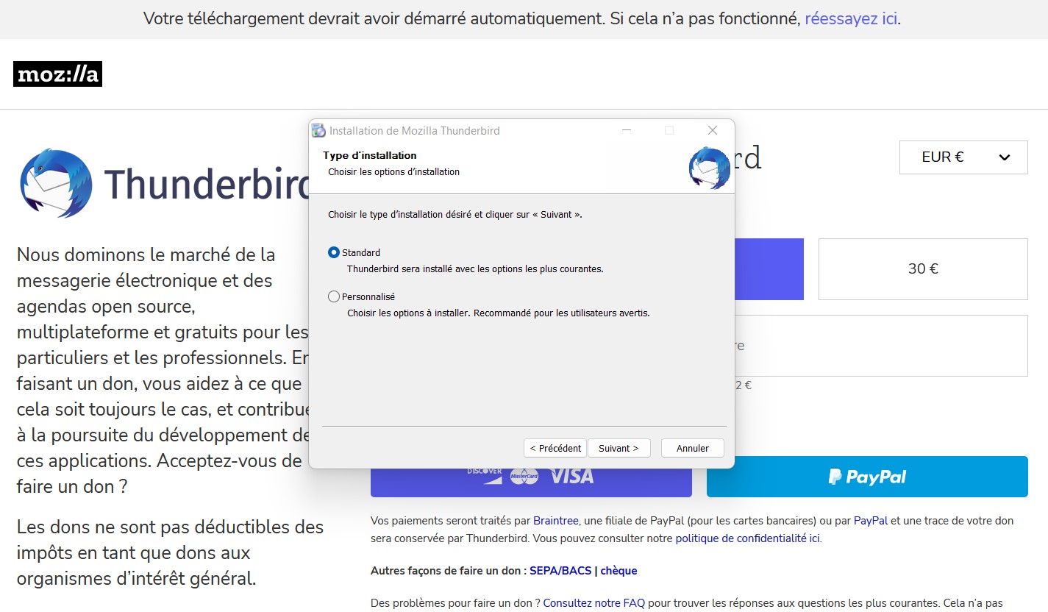Select the Standard installation type
Screen dimensions: 1048x612
(334, 252)
